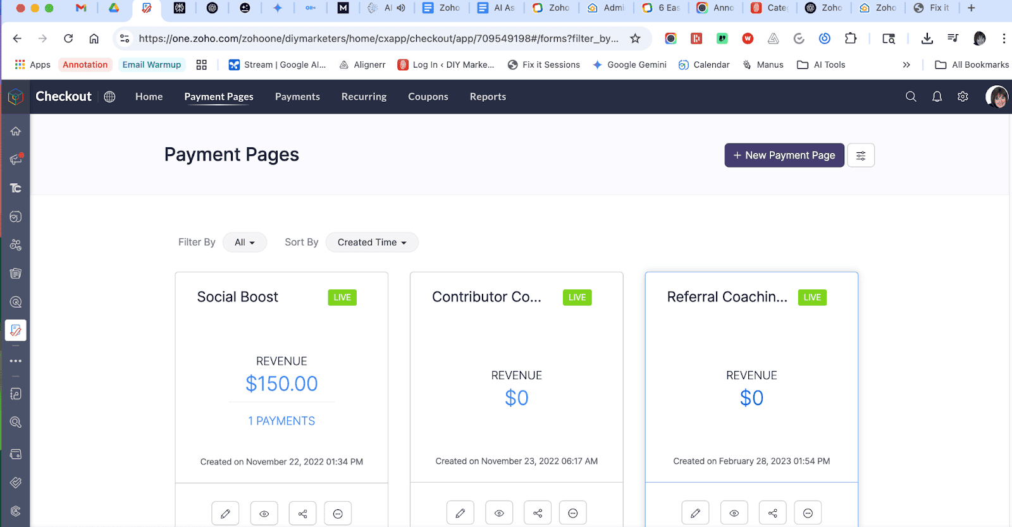Screen dimensions: 1012x527
Task: Preview the Social Boost page via eye icon
Action: (x=264, y=514)
